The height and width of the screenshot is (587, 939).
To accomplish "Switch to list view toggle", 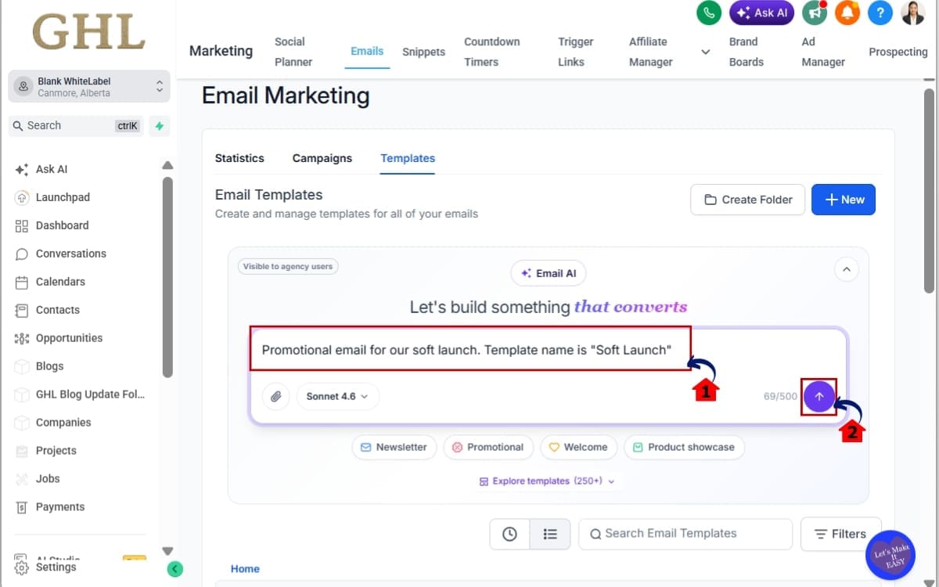I will pos(550,534).
